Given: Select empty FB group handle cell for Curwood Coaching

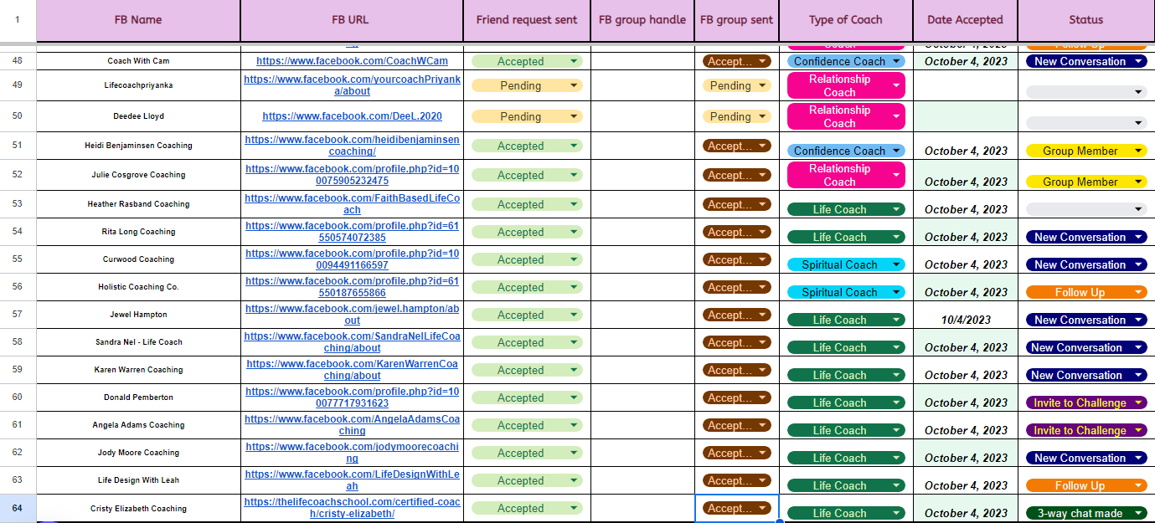Looking at the screenshot, I should coord(642,259).
